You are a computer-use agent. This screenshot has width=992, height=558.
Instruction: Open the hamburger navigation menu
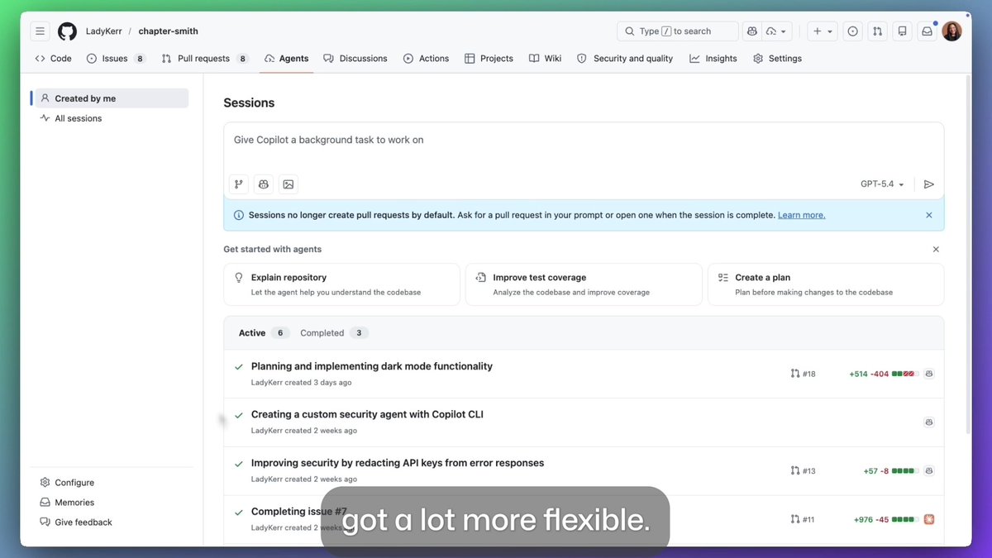[40, 31]
